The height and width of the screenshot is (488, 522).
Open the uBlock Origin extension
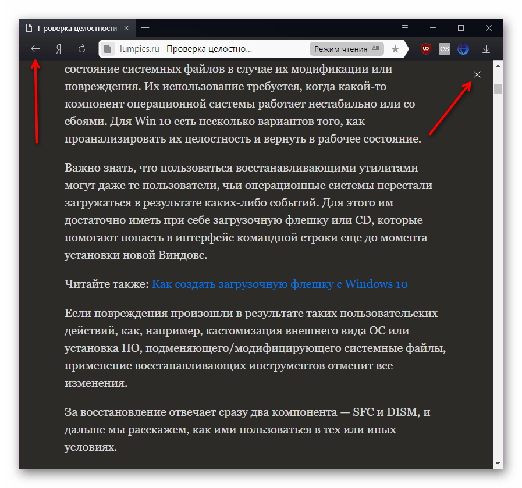pos(426,49)
